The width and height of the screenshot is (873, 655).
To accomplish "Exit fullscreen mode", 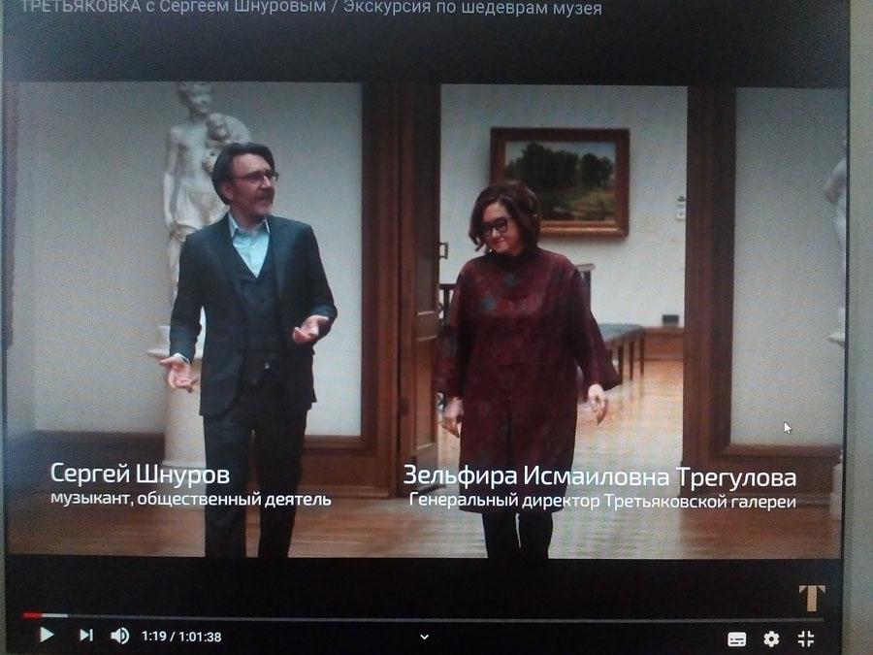I will click(806, 639).
